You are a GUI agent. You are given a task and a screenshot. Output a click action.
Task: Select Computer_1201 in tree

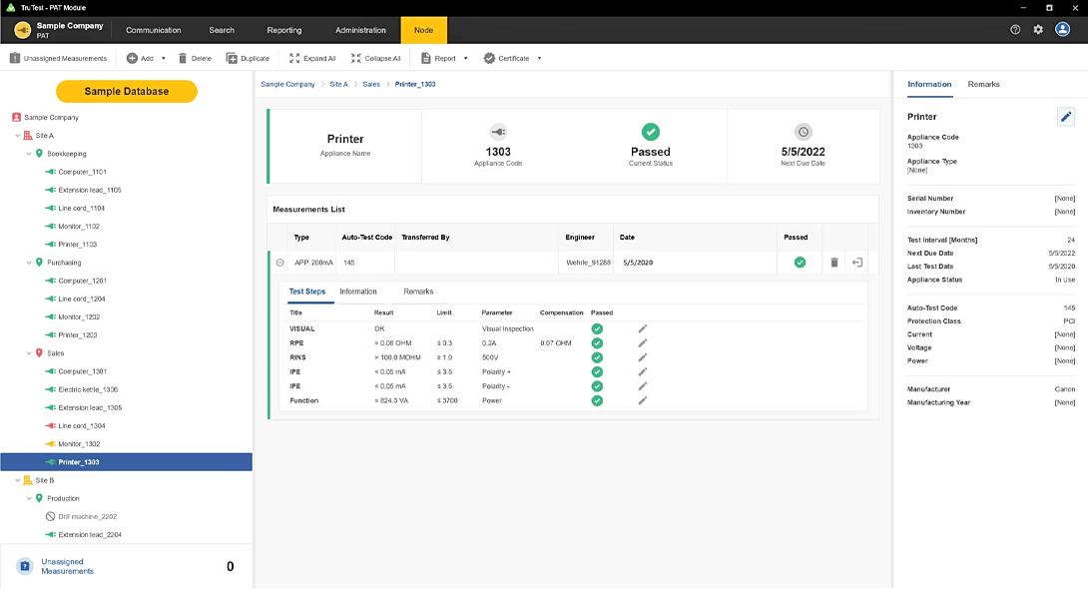(x=82, y=281)
